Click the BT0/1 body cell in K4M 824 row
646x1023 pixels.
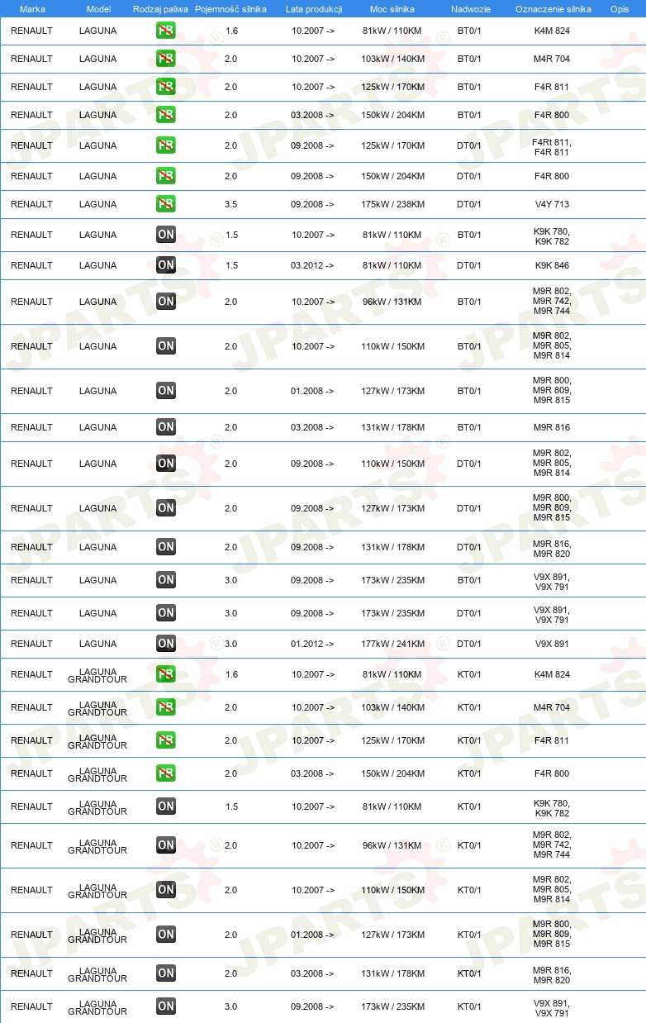[x=469, y=31]
